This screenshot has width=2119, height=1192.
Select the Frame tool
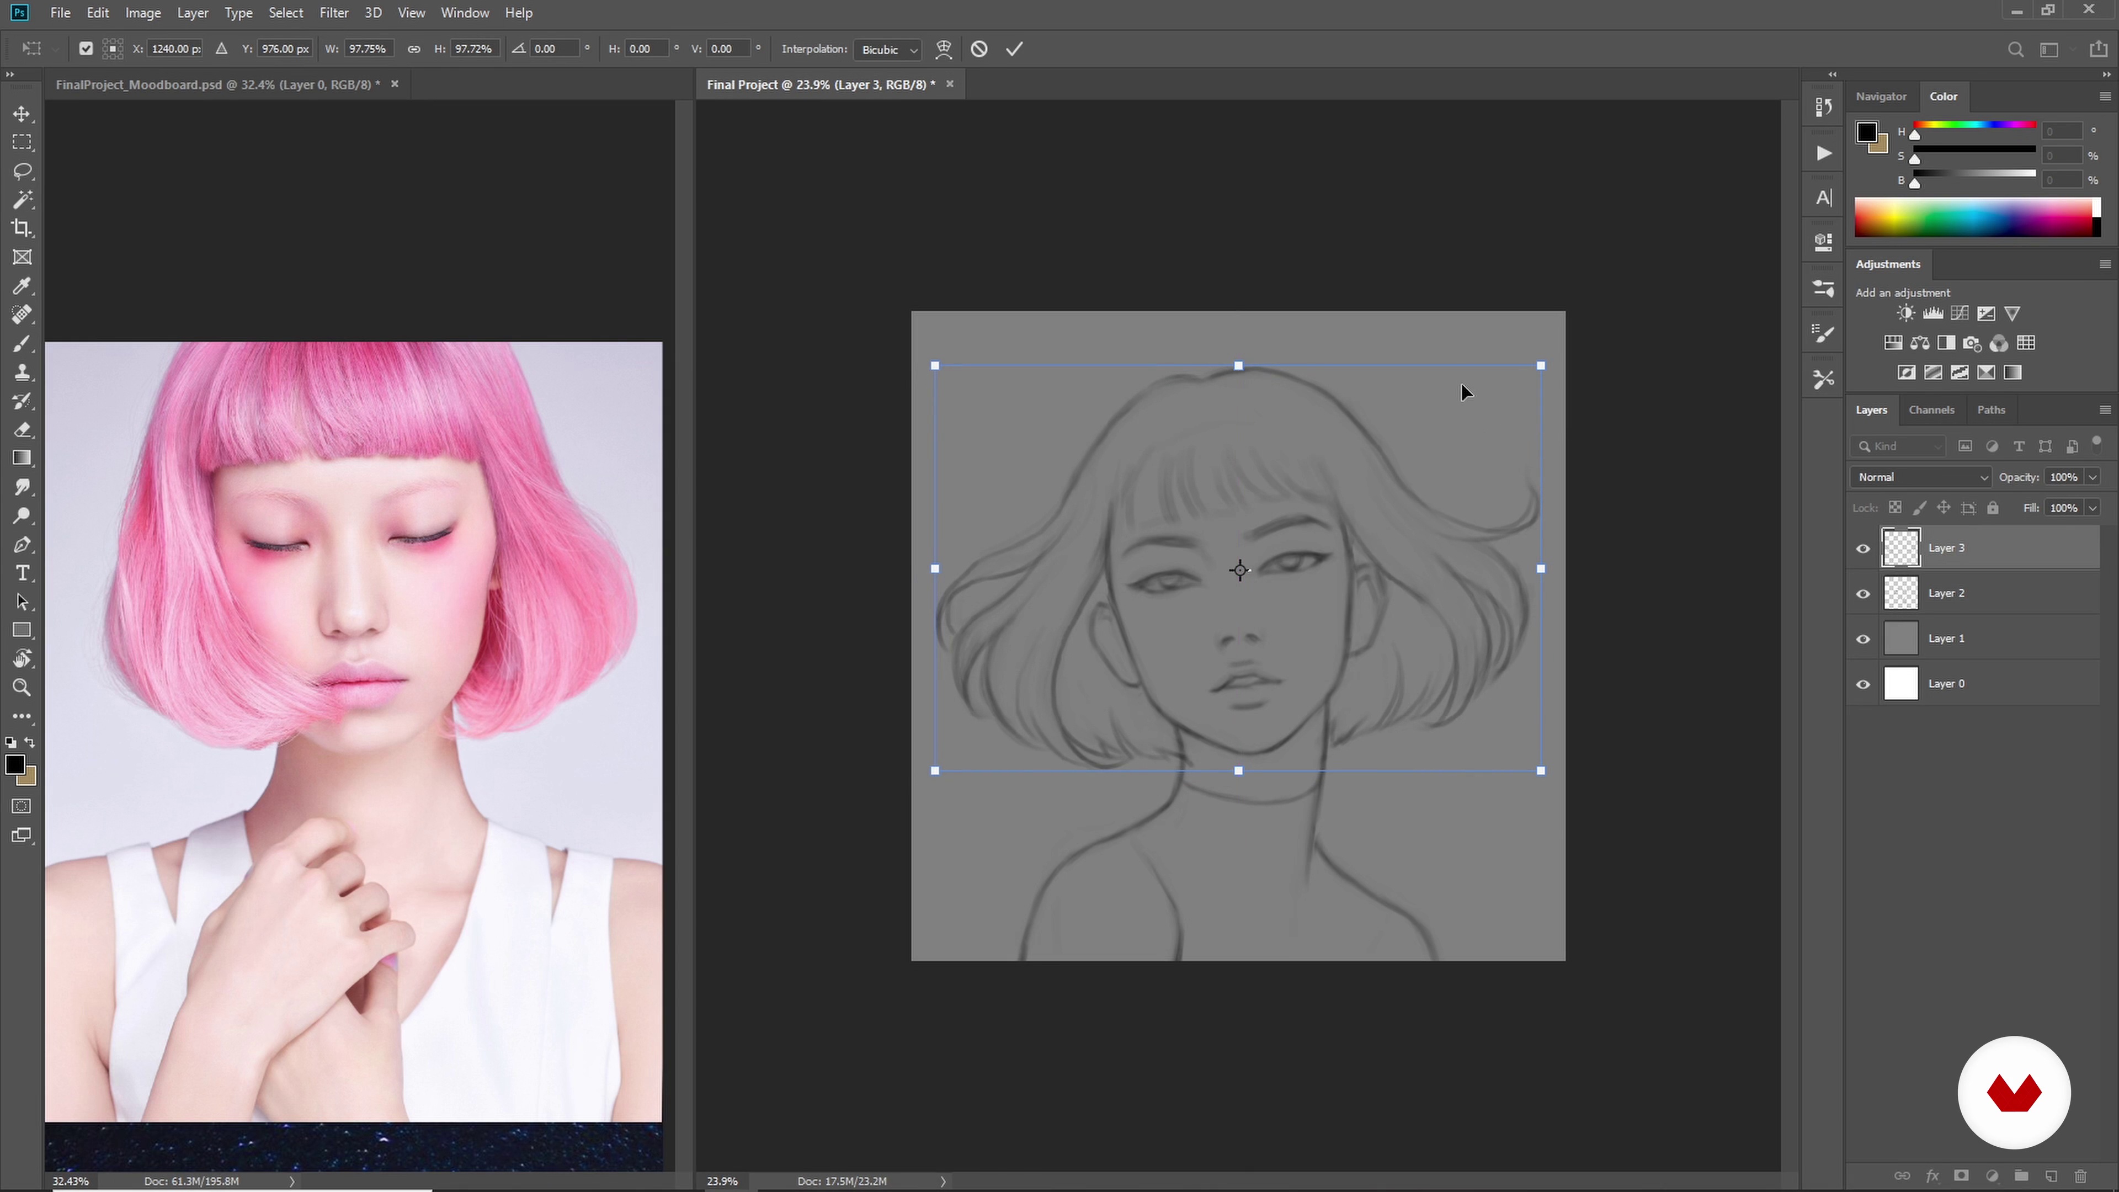(22, 258)
